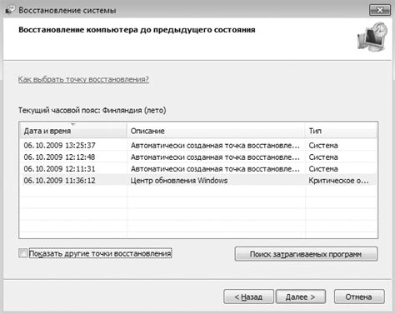
Task: Open Как выбрать точку восстановления help link
Action: tap(83, 79)
